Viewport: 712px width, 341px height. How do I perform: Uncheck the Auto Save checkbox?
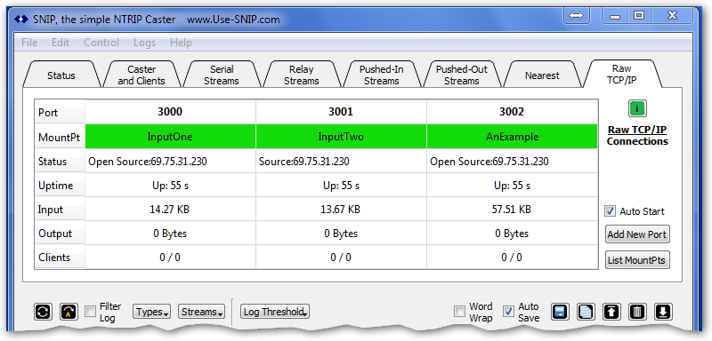pos(509,312)
